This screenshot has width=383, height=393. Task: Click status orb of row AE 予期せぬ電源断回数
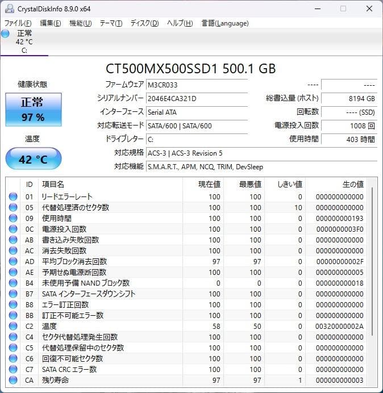pos(13,272)
